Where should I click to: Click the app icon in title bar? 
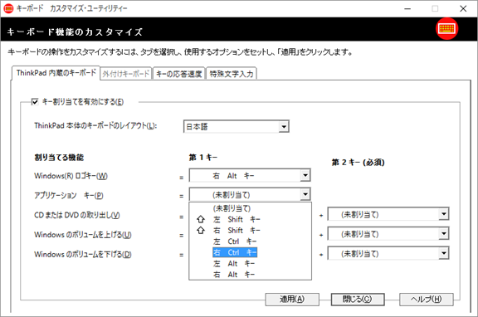8,8
